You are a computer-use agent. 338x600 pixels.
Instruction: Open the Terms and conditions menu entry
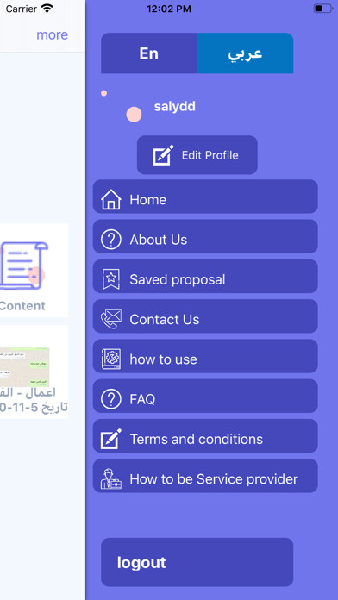click(205, 439)
